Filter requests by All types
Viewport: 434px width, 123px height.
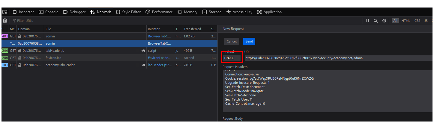pos(395,21)
